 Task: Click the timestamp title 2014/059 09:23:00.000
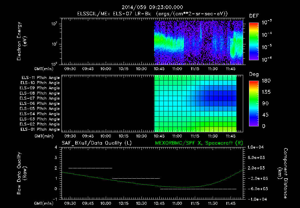pos(152,7)
